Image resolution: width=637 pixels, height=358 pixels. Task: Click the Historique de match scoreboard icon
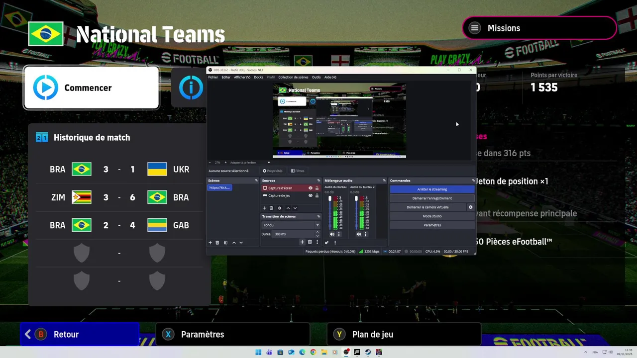click(x=42, y=138)
